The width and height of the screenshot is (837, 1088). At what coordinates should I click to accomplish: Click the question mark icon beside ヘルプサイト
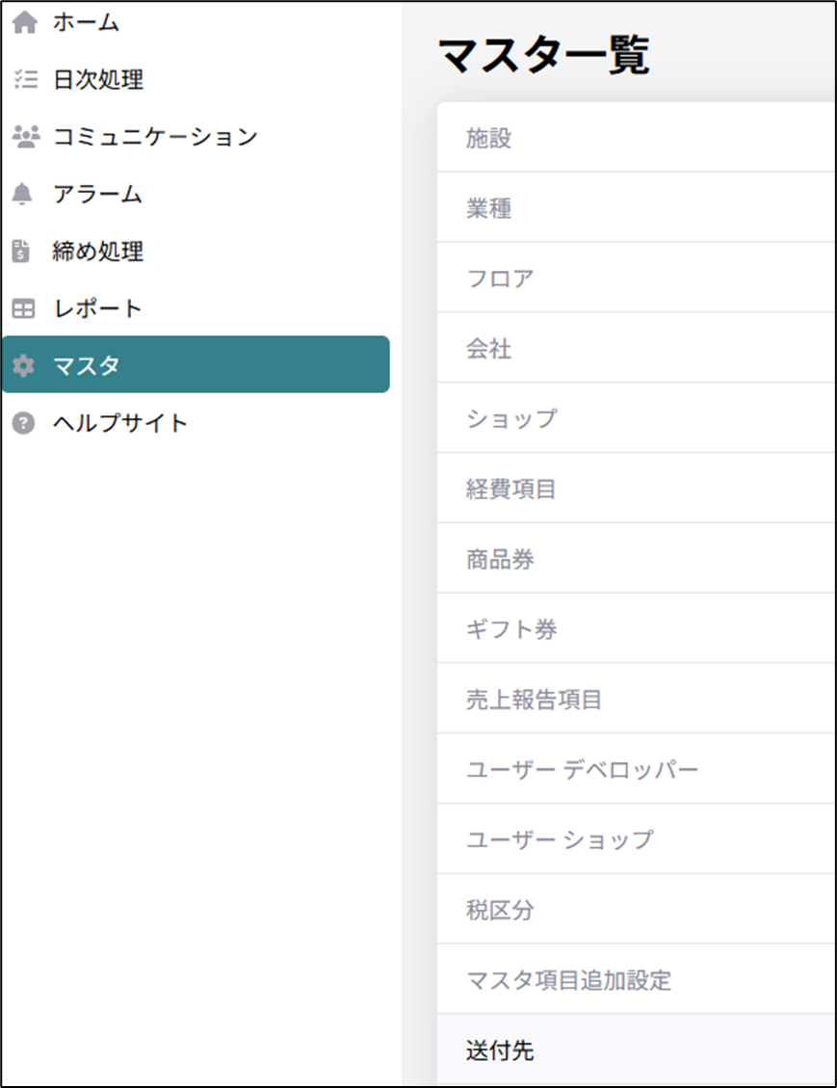tap(23, 422)
